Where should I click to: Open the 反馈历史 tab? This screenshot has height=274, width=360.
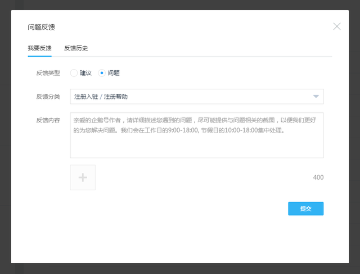[76, 48]
